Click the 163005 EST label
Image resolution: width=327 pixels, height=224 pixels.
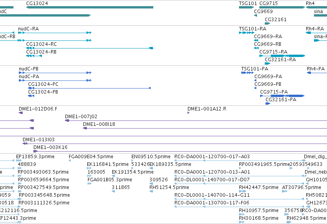point(96,172)
